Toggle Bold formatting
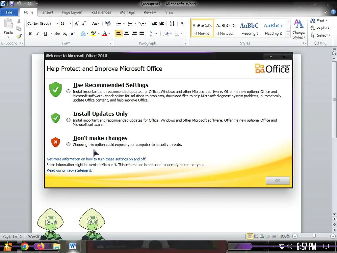The width and height of the screenshot is (337, 253). [30, 34]
